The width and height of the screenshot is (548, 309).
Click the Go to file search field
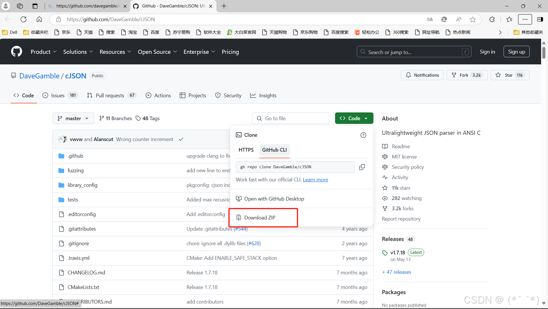[x=290, y=118]
